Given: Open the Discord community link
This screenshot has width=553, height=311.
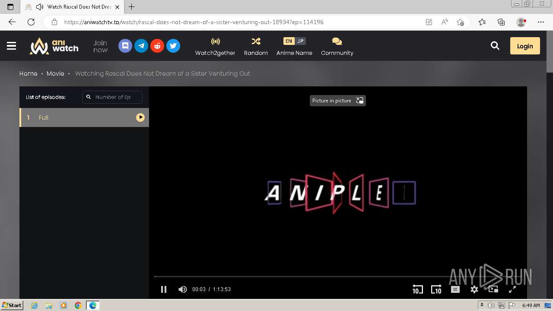Looking at the screenshot, I should 125,46.
